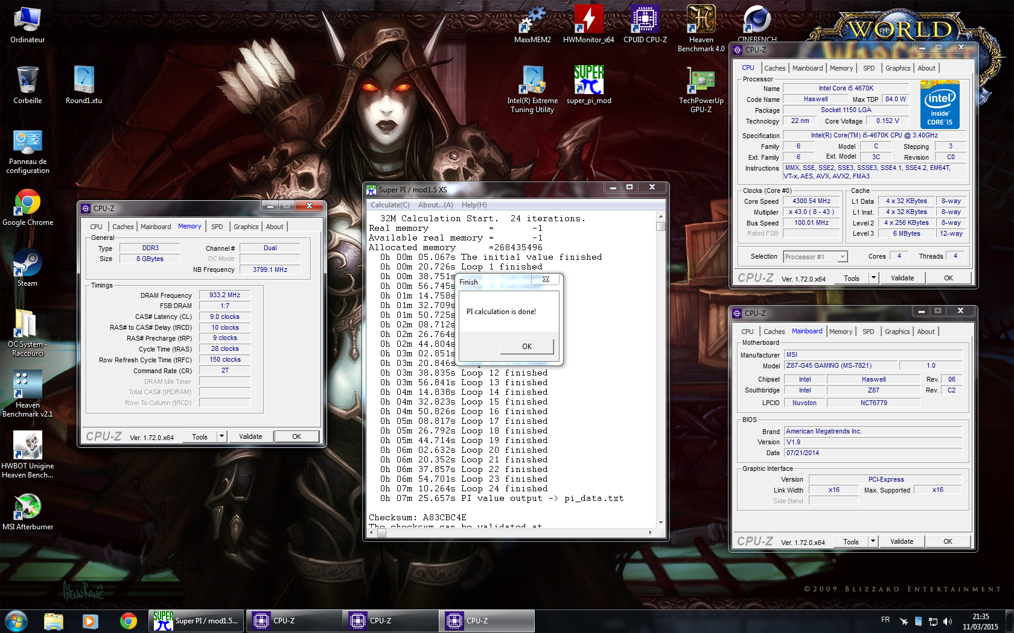This screenshot has width=1014, height=633.
Task: Launch super_pi_mod desktop icon
Action: click(589, 86)
